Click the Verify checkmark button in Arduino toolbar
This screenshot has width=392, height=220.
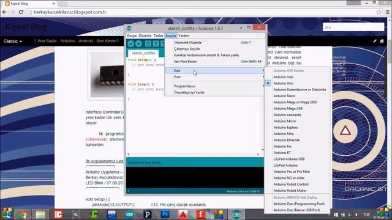click(x=130, y=43)
